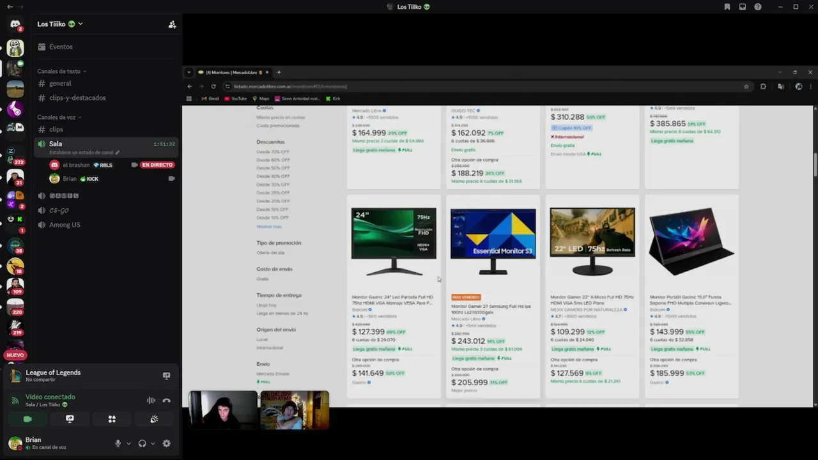Toggle camera on/off green button

pos(27,419)
